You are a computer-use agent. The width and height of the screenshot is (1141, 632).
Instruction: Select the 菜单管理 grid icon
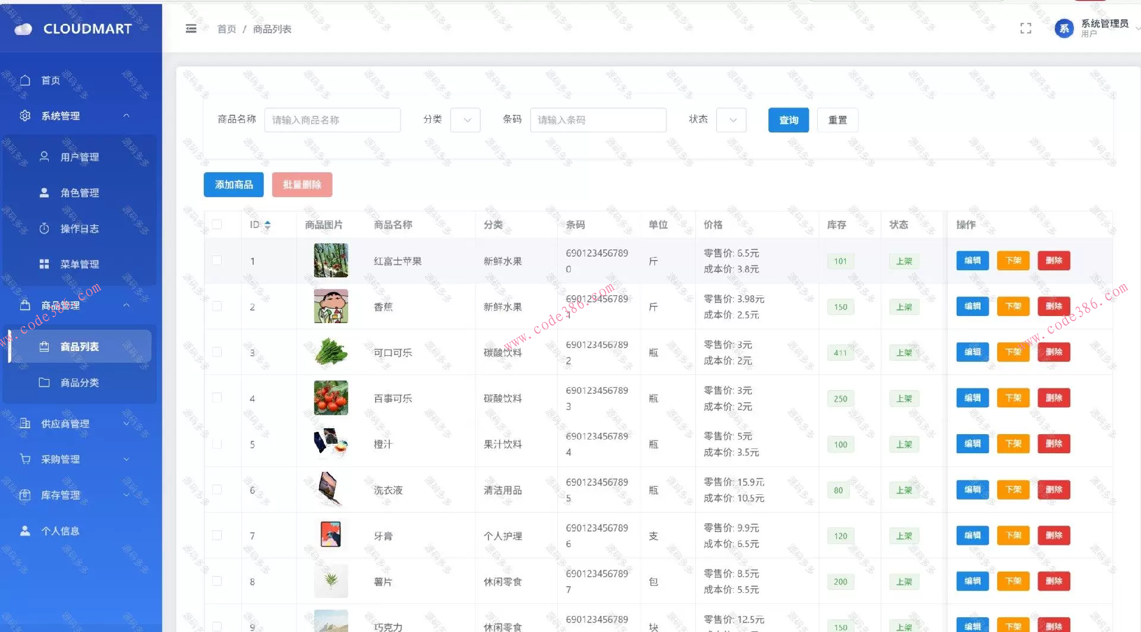point(44,264)
